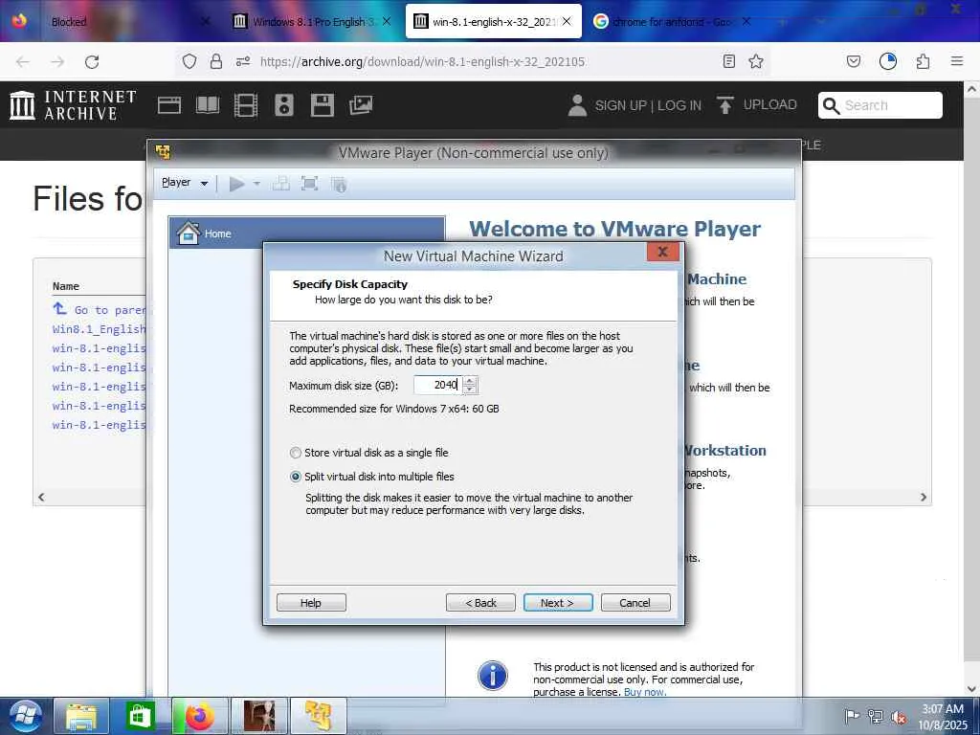
Task: Click the site permissions icon in address bar
Action: click(x=243, y=61)
